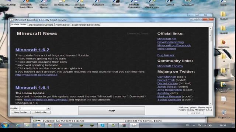Open Junkboy's Twitter link
The image size is (236, 132).
click(x=163, y=93)
